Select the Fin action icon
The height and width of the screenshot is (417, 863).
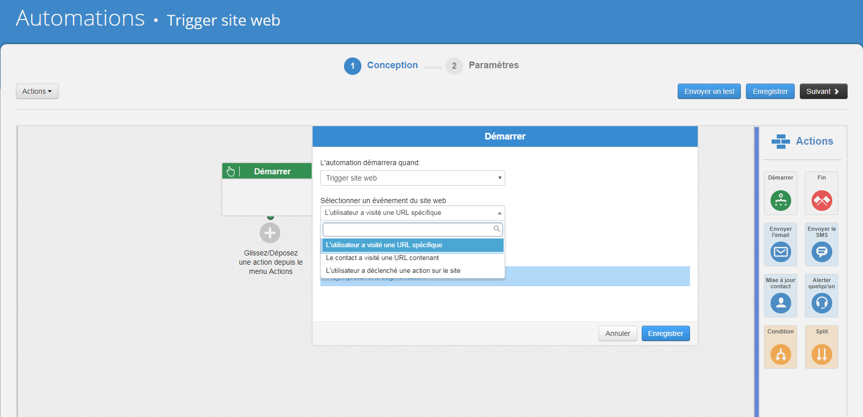click(821, 201)
